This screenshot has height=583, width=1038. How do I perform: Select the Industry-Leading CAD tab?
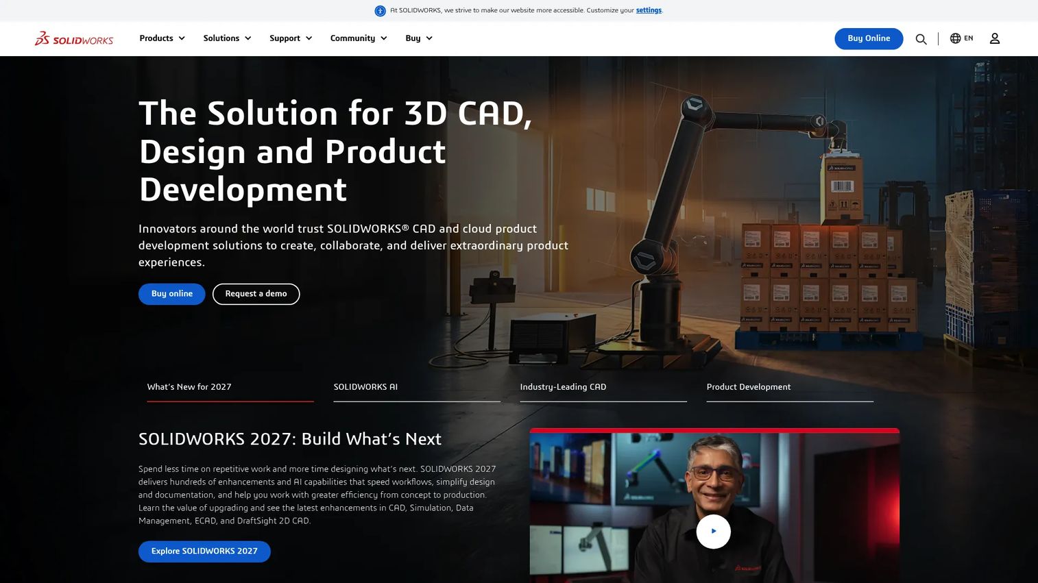pos(603,388)
